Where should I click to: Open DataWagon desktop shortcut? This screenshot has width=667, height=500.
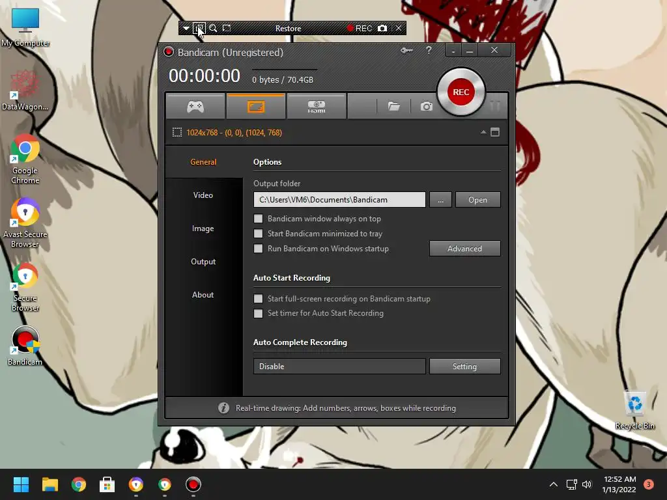pyautogui.click(x=25, y=91)
